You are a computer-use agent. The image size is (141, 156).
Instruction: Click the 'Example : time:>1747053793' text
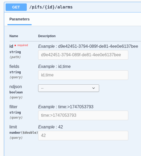click(66, 107)
